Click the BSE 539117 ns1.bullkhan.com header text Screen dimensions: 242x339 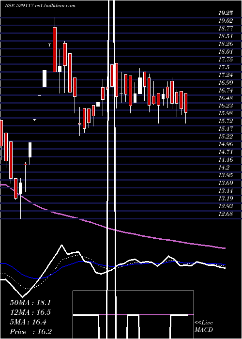40,6
